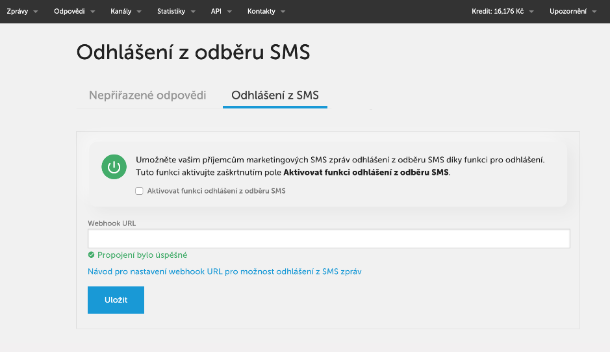Open the API menu
Screen dimensions: 610x352
[216, 11]
